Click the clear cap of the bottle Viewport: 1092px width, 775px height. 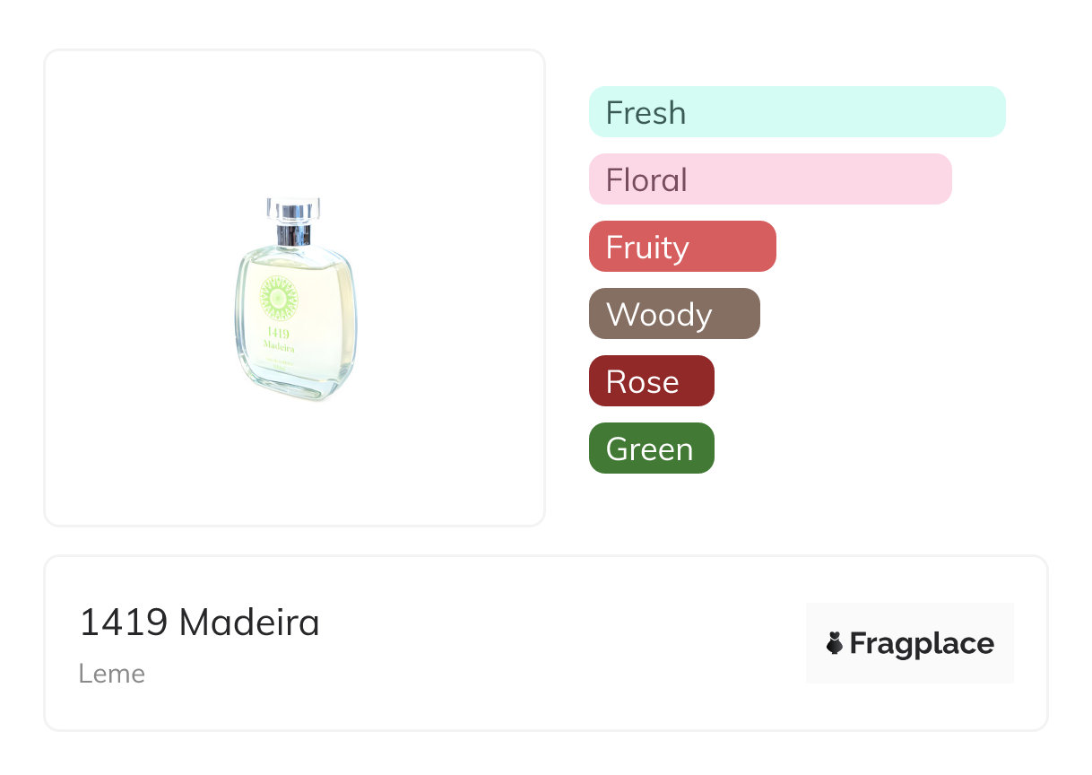[293, 208]
